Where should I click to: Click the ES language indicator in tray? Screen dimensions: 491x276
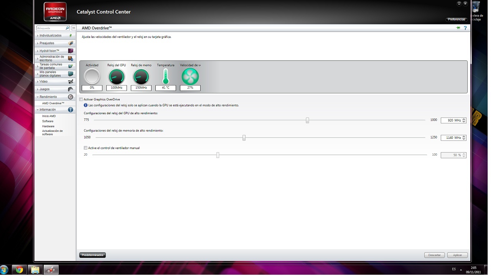(x=454, y=269)
